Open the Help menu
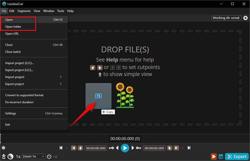The width and height of the screenshot is (250, 161). (70, 11)
